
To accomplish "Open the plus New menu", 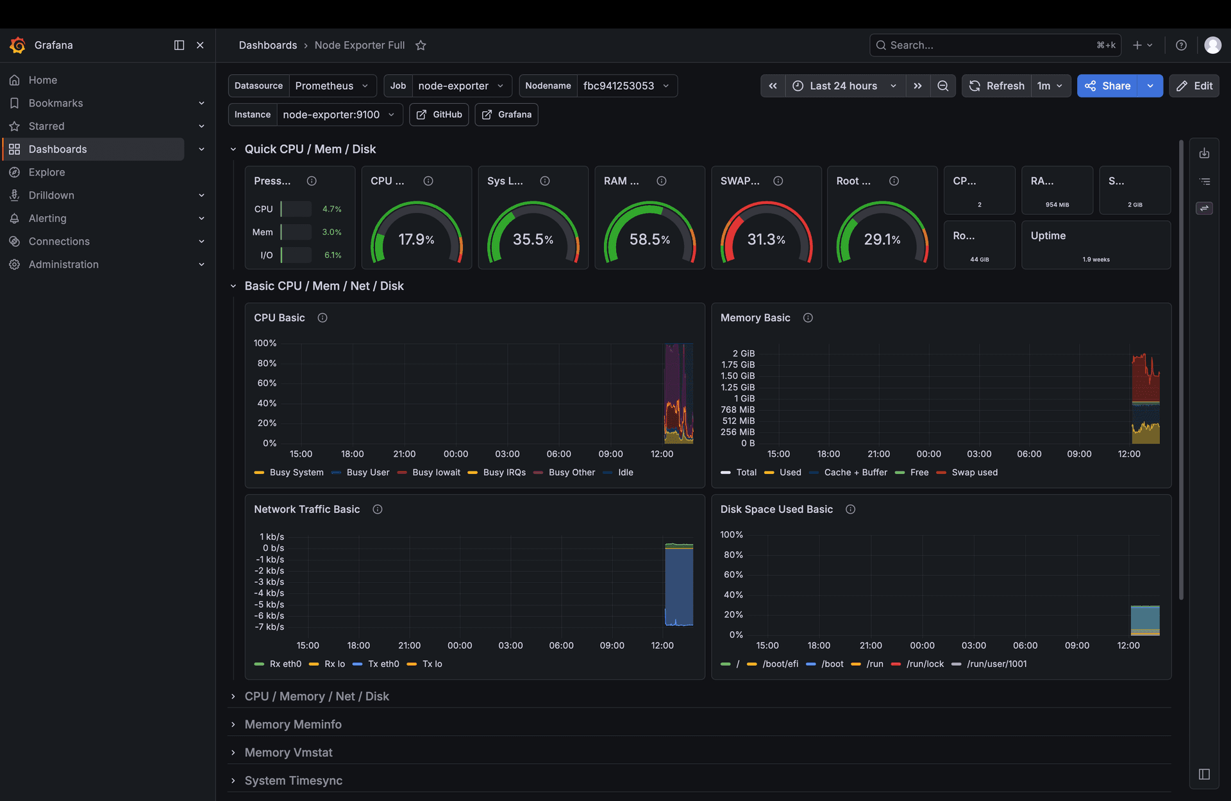I will pyautogui.click(x=1143, y=45).
